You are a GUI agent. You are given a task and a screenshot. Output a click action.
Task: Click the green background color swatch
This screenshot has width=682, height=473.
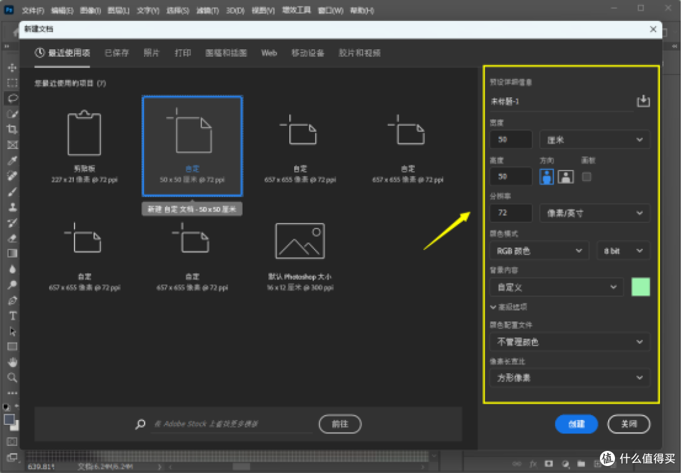point(641,287)
